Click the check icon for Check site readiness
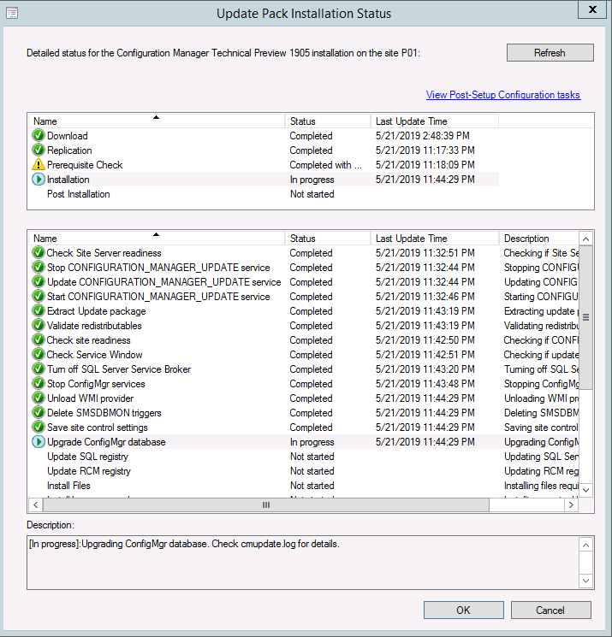612x637 pixels. [x=39, y=340]
